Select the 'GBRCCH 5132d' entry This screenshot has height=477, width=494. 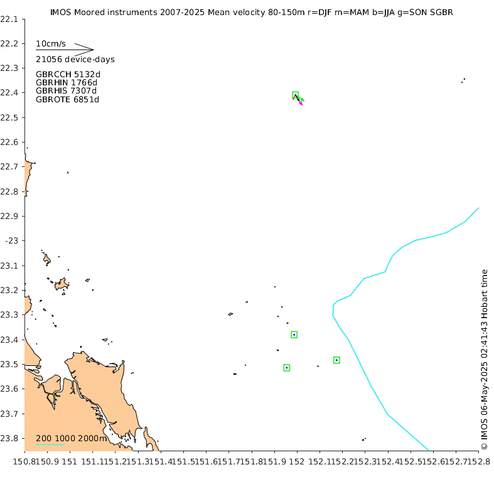[x=68, y=74]
